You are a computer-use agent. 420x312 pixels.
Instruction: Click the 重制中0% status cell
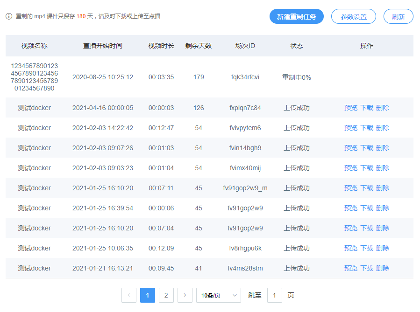point(297,77)
